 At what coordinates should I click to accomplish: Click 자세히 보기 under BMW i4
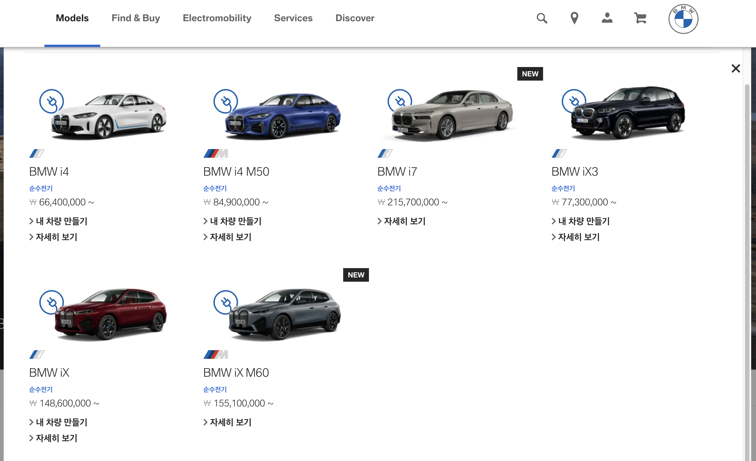point(53,237)
